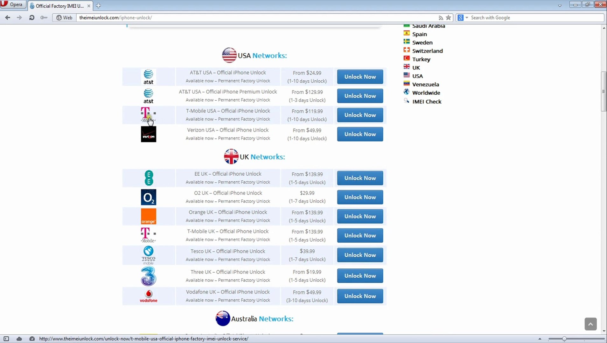Bookmark page with the star icon
Image resolution: width=607 pixels, height=343 pixels.
(x=449, y=17)
